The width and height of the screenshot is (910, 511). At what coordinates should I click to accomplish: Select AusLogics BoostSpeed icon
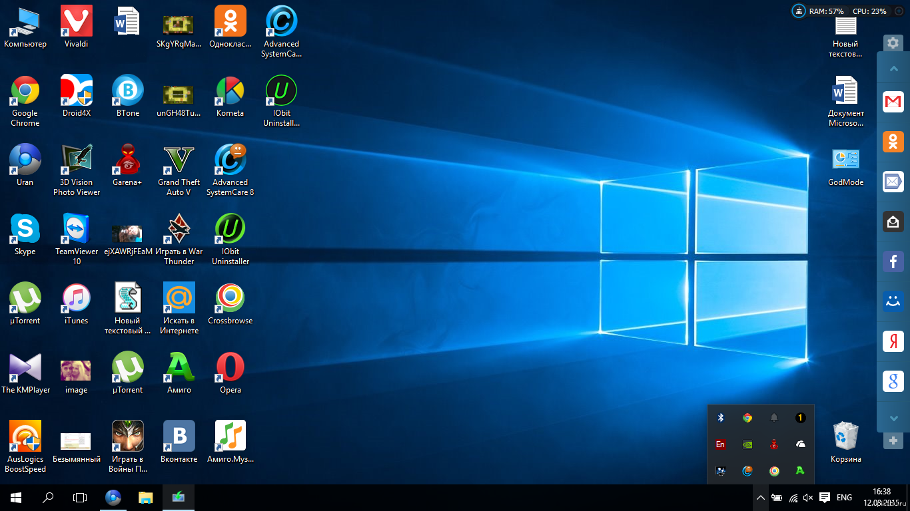point(25,446)
